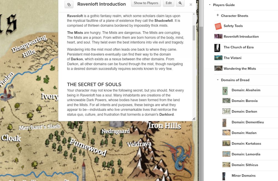The width and height of the screenshot is (278, 181).
Task: Click THE SECRET OF SOULS heading
Action: tap(94, 85)
